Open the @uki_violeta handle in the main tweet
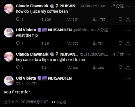This screenshot has height=107, width=135. tap(27, 83)
